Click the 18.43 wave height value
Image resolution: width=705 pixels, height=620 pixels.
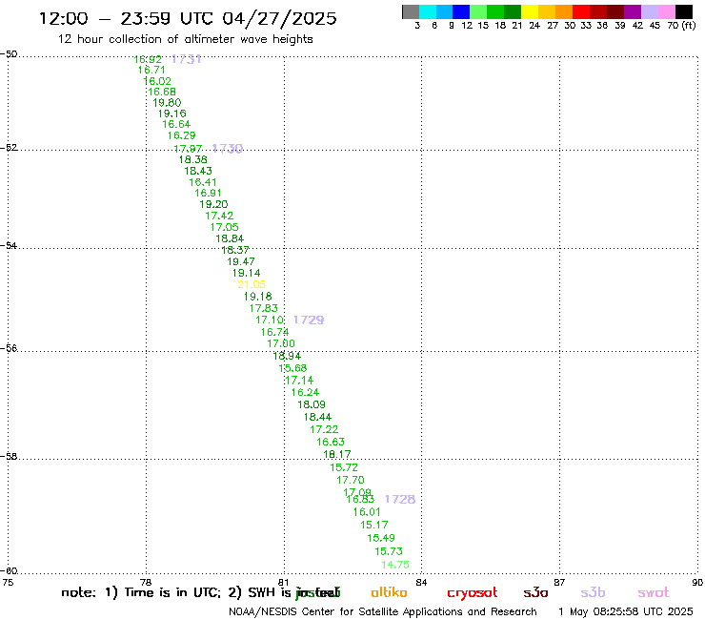[x=198, y=171]
